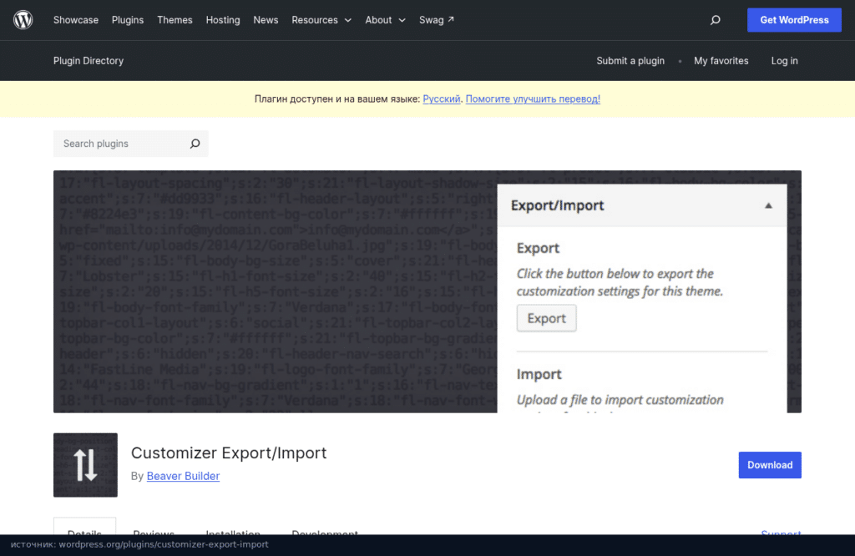Expand the Resources dropdown menu
The width and height of the screenshot is (855, 556).
pos(321,20)
